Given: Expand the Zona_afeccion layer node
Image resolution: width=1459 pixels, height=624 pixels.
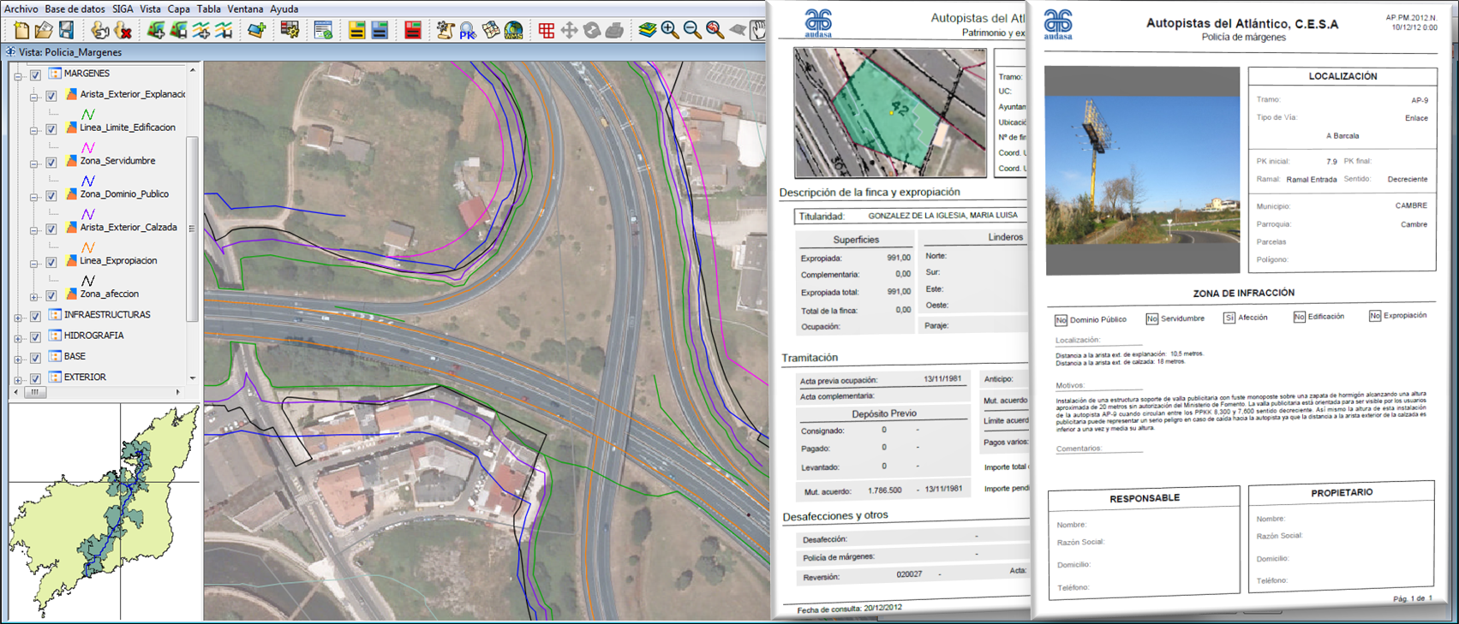Looking at the screenshot, I should (34, 296).
